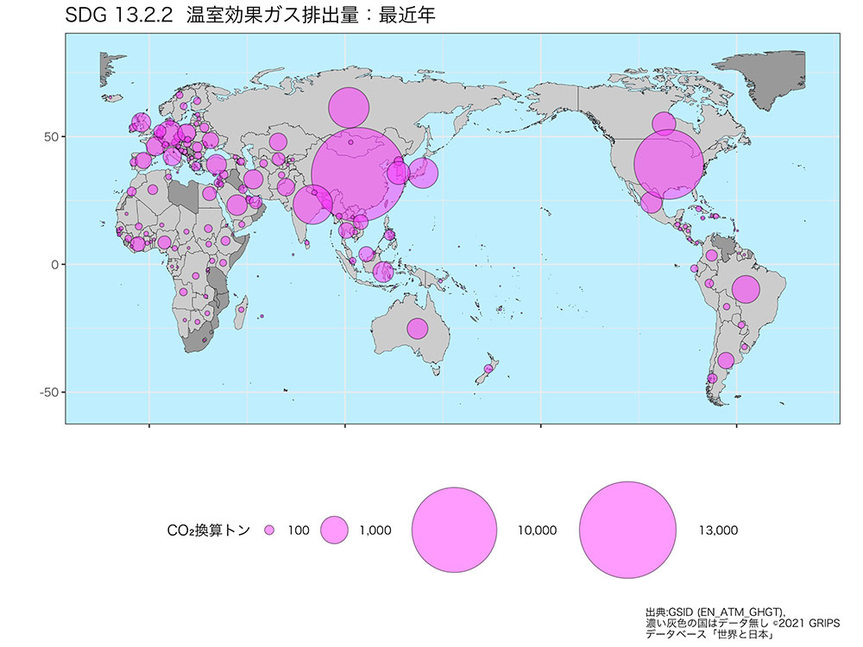Click the bubble over Canada
The width and height of the screenshot is (863, 647).
(x=664, y=123)
